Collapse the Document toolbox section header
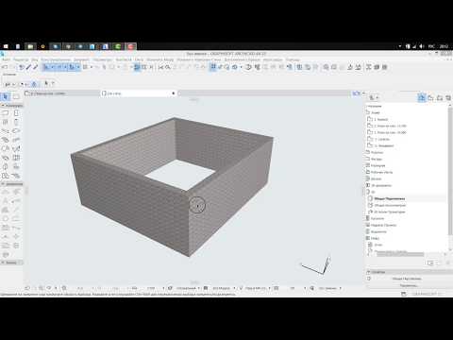This screenshot has height=340, width=453. pos(11,184)
